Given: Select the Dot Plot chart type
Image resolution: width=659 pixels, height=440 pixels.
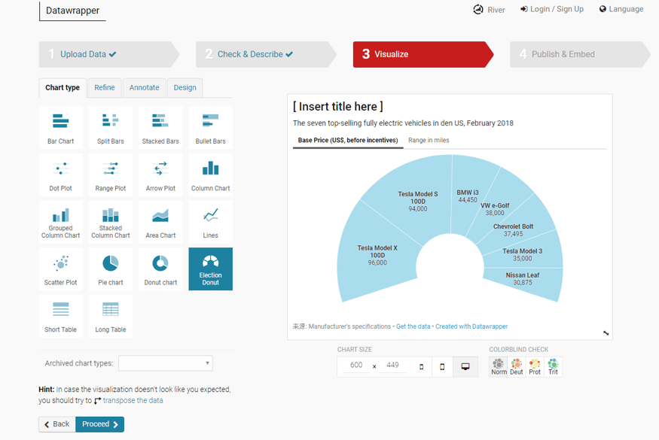Looking at the screenshot, I should coord(60,174).
